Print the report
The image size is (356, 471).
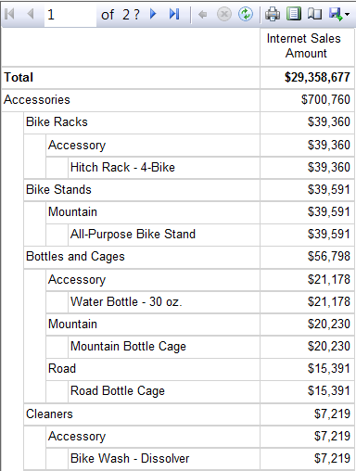(x=273, y=14)
